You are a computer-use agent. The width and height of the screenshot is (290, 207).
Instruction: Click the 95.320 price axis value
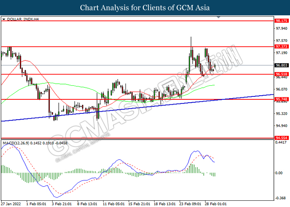pyautogui.click(x=281, y=113)
